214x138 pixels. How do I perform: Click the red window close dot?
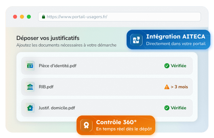pos(15,17)
